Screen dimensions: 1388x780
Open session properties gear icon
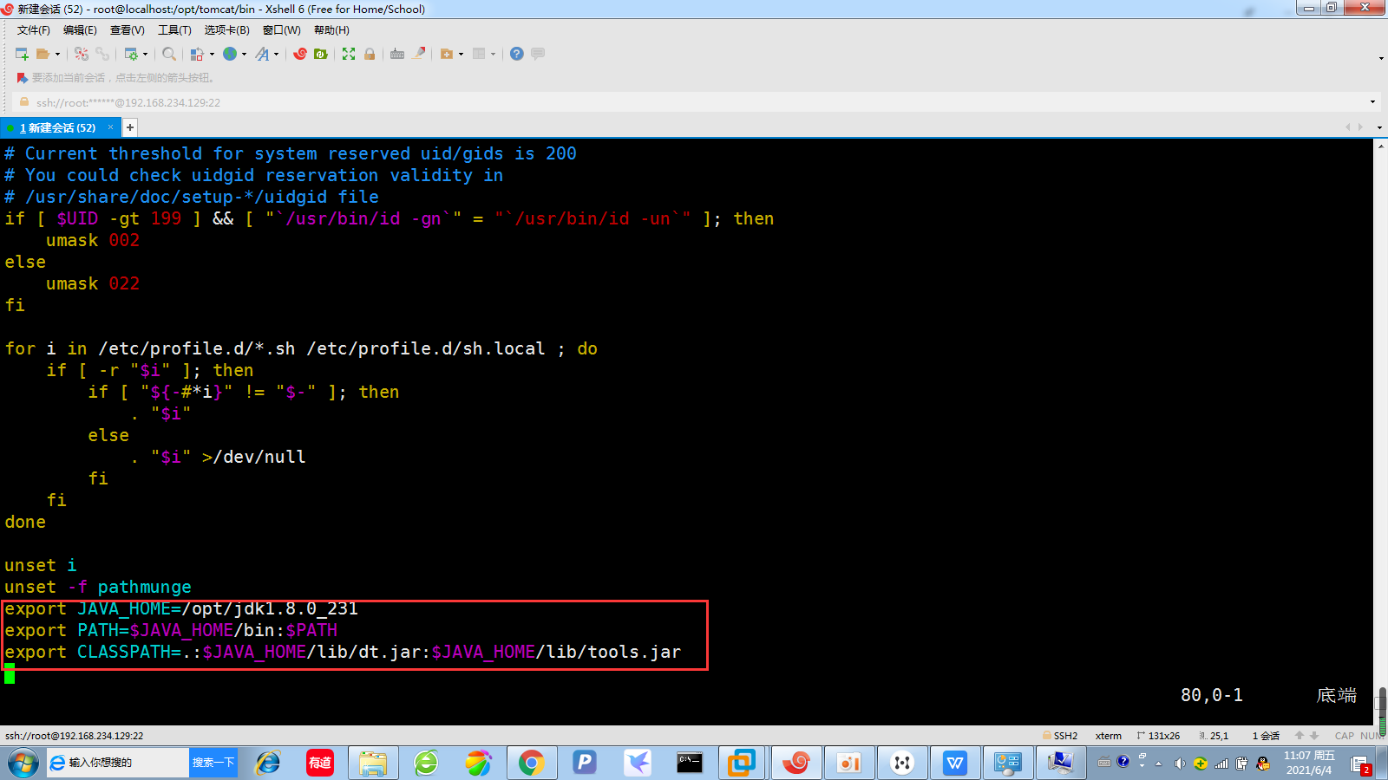click(x=131, y=54)
